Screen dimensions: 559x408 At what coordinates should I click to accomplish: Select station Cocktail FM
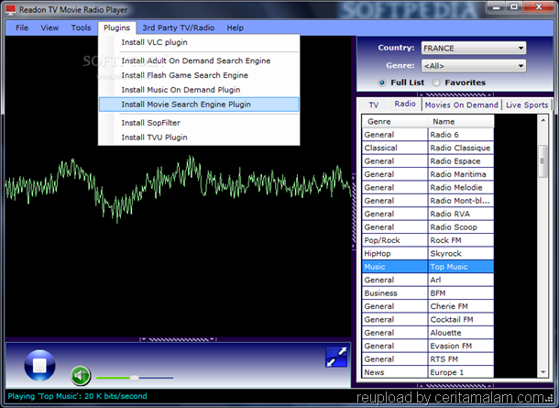pyautogui.click(x=461, y=320)
